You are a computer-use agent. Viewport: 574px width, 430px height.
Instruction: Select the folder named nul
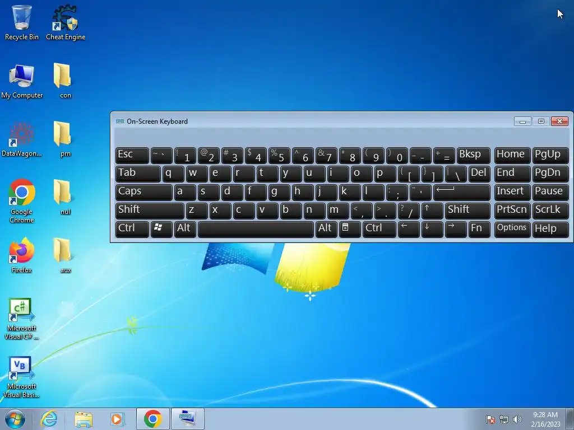click(x=66, y=198)
